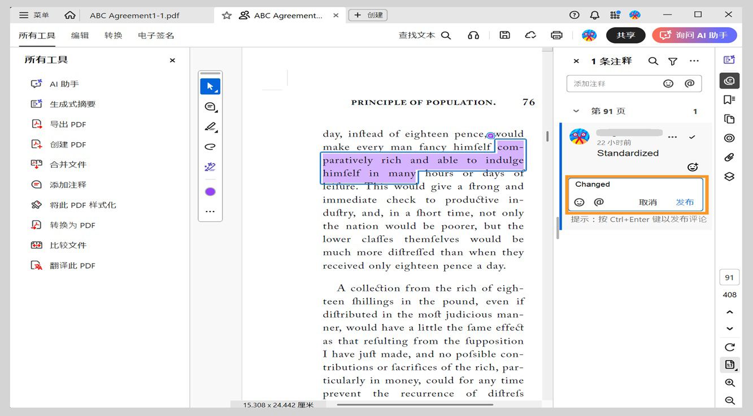Add an emoji reaction to Standardized comment

point(693,167)
